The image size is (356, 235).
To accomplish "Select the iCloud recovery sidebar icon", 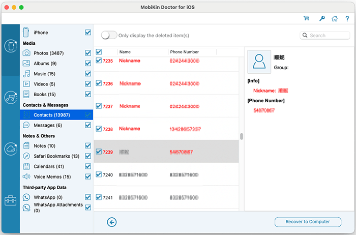I will click(x=10, y=149).
